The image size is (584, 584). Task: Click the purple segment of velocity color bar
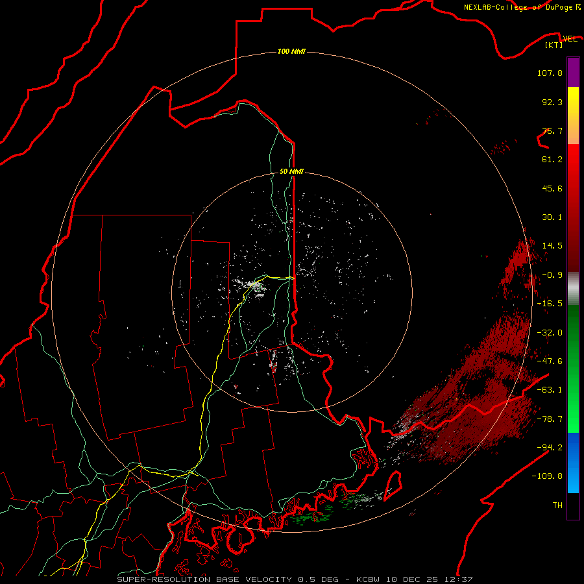[573, 72]
